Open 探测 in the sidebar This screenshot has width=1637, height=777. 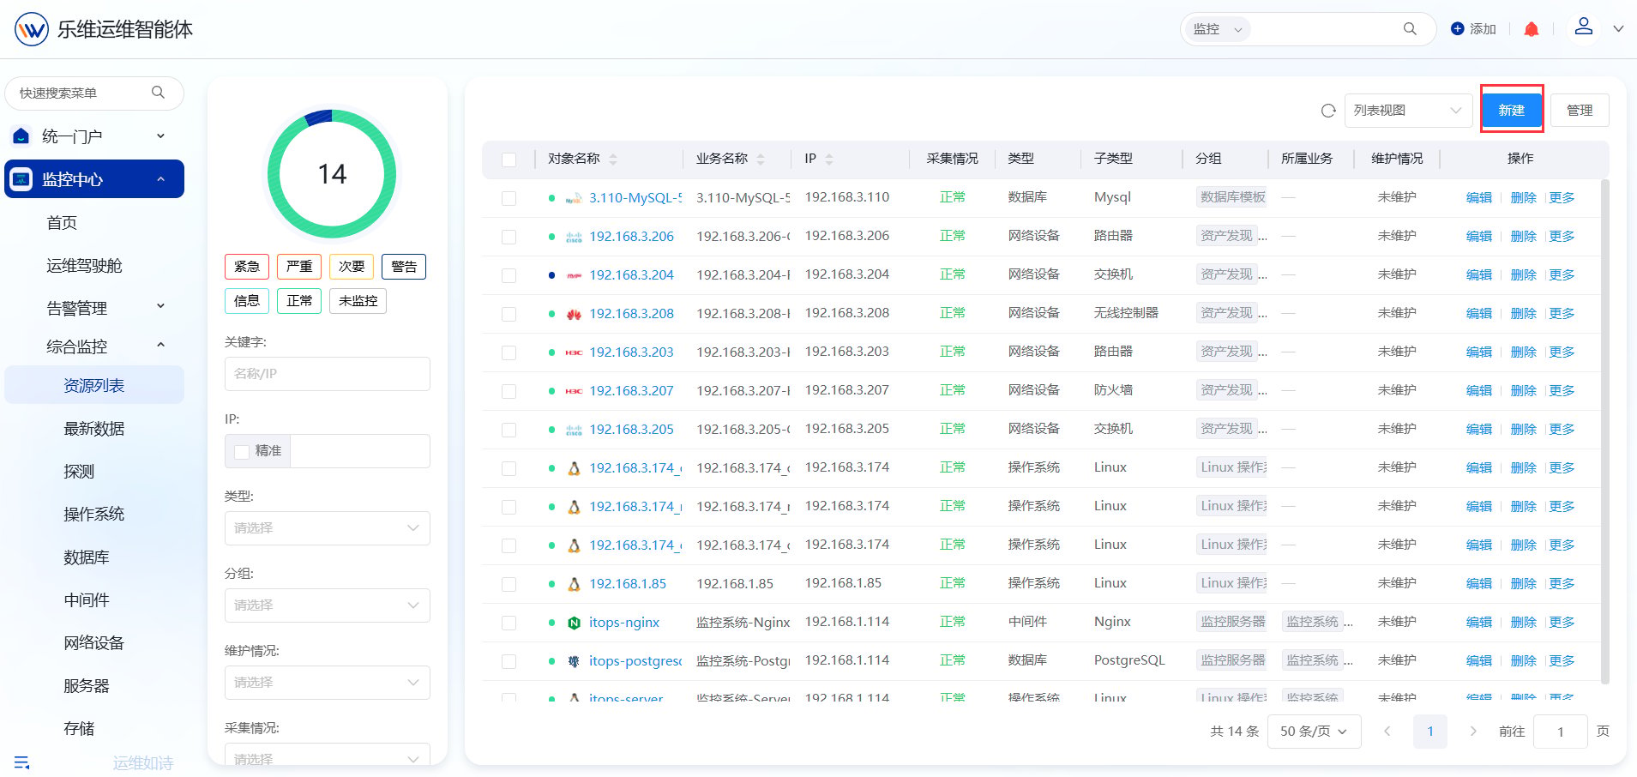point(79,472)
